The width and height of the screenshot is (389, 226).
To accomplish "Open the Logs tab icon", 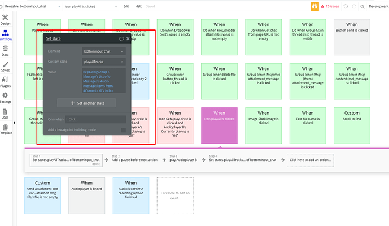I will tap(5, 114).
